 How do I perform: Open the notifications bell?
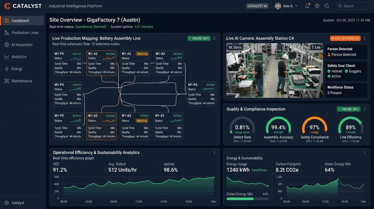[307, 6]
